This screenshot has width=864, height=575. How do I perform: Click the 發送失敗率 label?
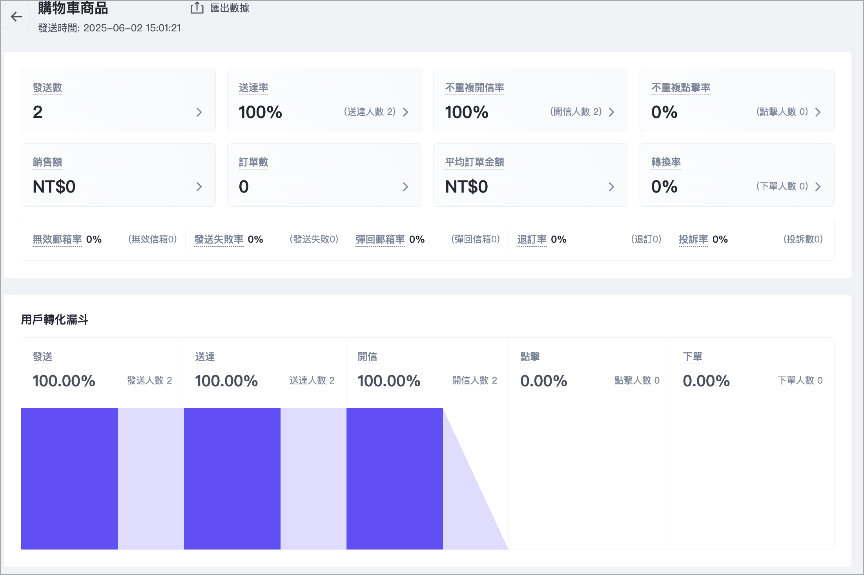tap(219, 239)
